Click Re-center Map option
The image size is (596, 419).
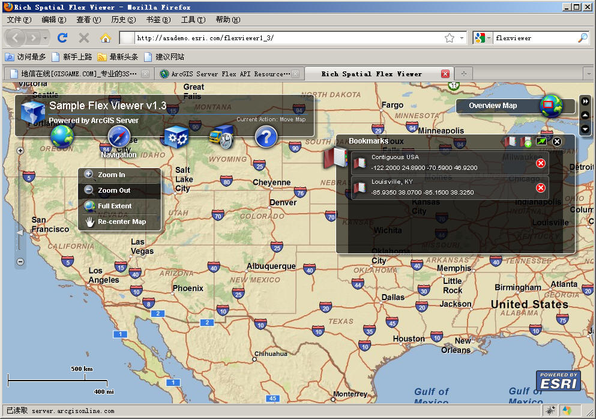[x=122, y=222]
